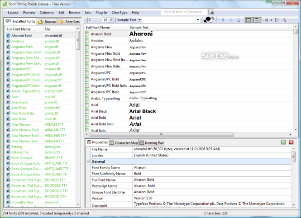Click the font size value field showing 16
This screenshot has height=218, width=301.
105,20
